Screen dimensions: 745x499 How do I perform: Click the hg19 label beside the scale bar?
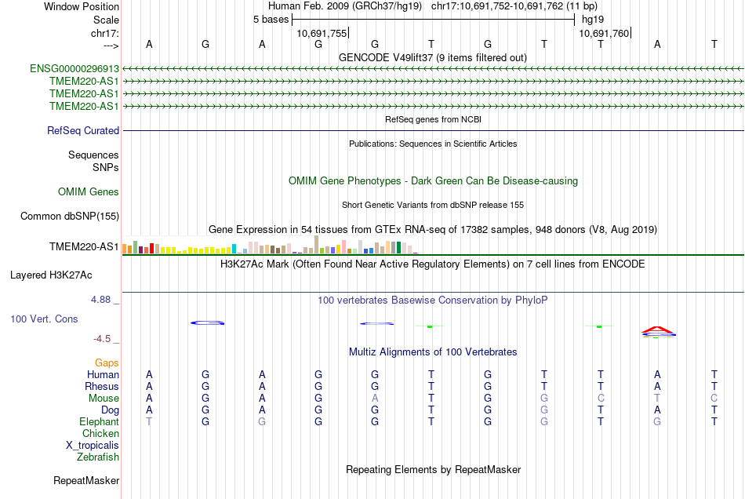click(593, 20)
